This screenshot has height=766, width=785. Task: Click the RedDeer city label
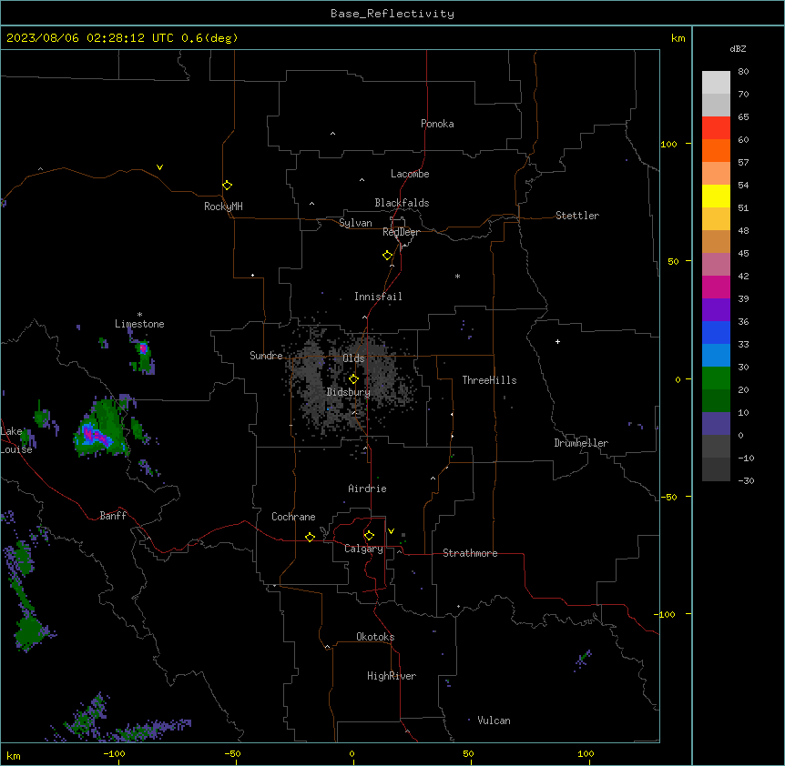pyautogui.click(x=401, y=232)
